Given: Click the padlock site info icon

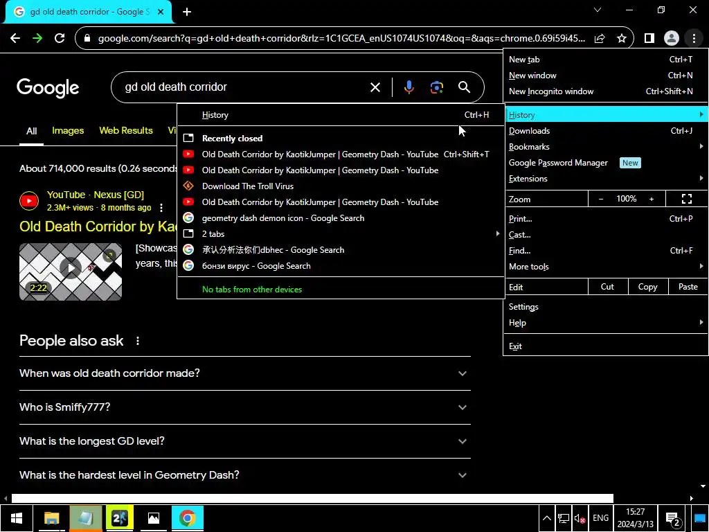Looking at the screenshot, I should (87, 39).
